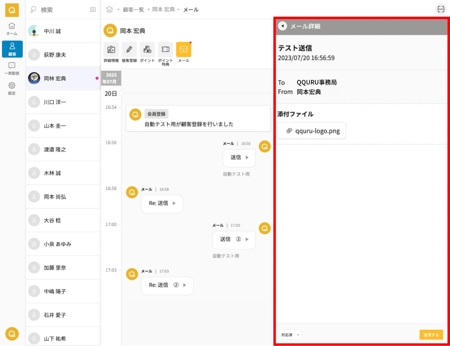
Task: Open the ホーム home icon in sidebar
Action: pos(12,28)
